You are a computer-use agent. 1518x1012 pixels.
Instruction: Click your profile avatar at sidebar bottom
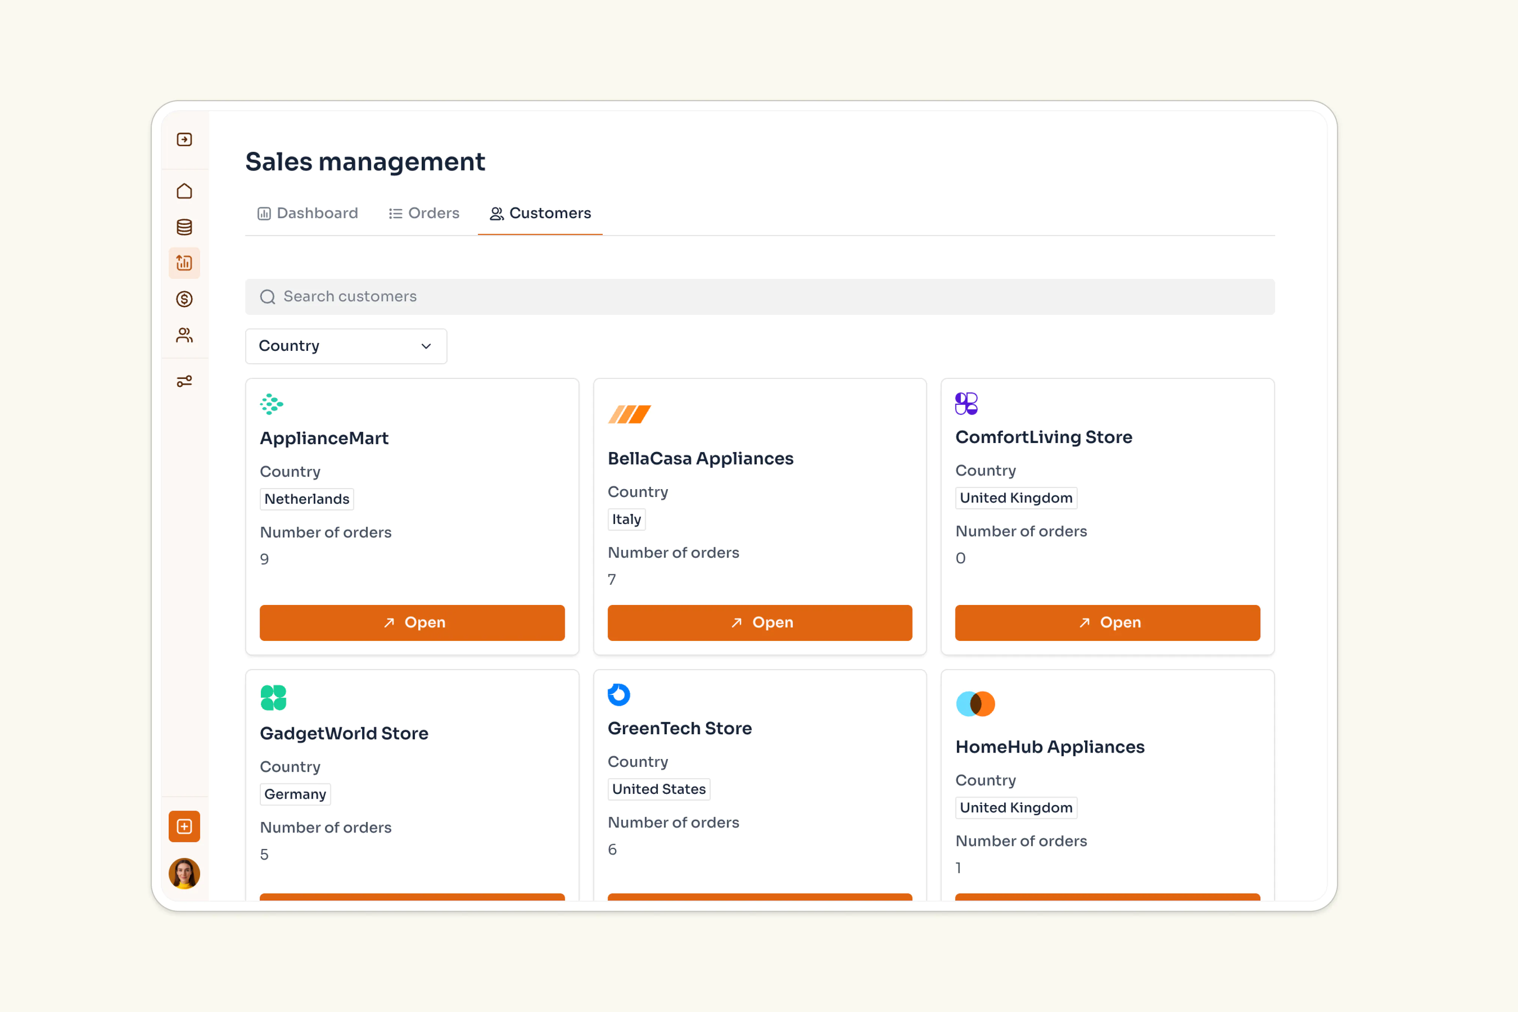click(184, 873)
